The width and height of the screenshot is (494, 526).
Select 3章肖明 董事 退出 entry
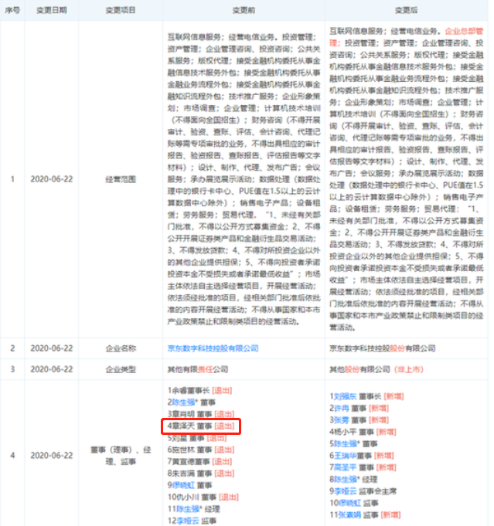pyautogui.click(x=201, y=414)
